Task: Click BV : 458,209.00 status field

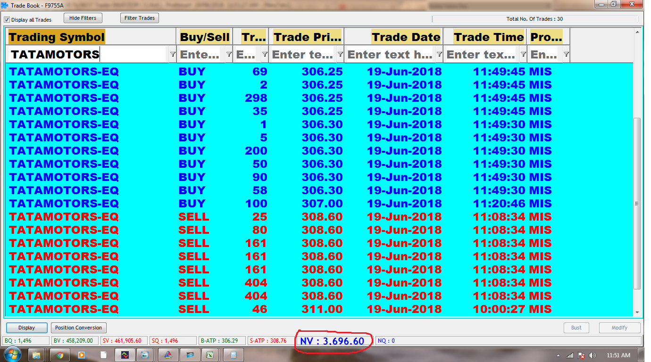Action: (x=75, y=341)
